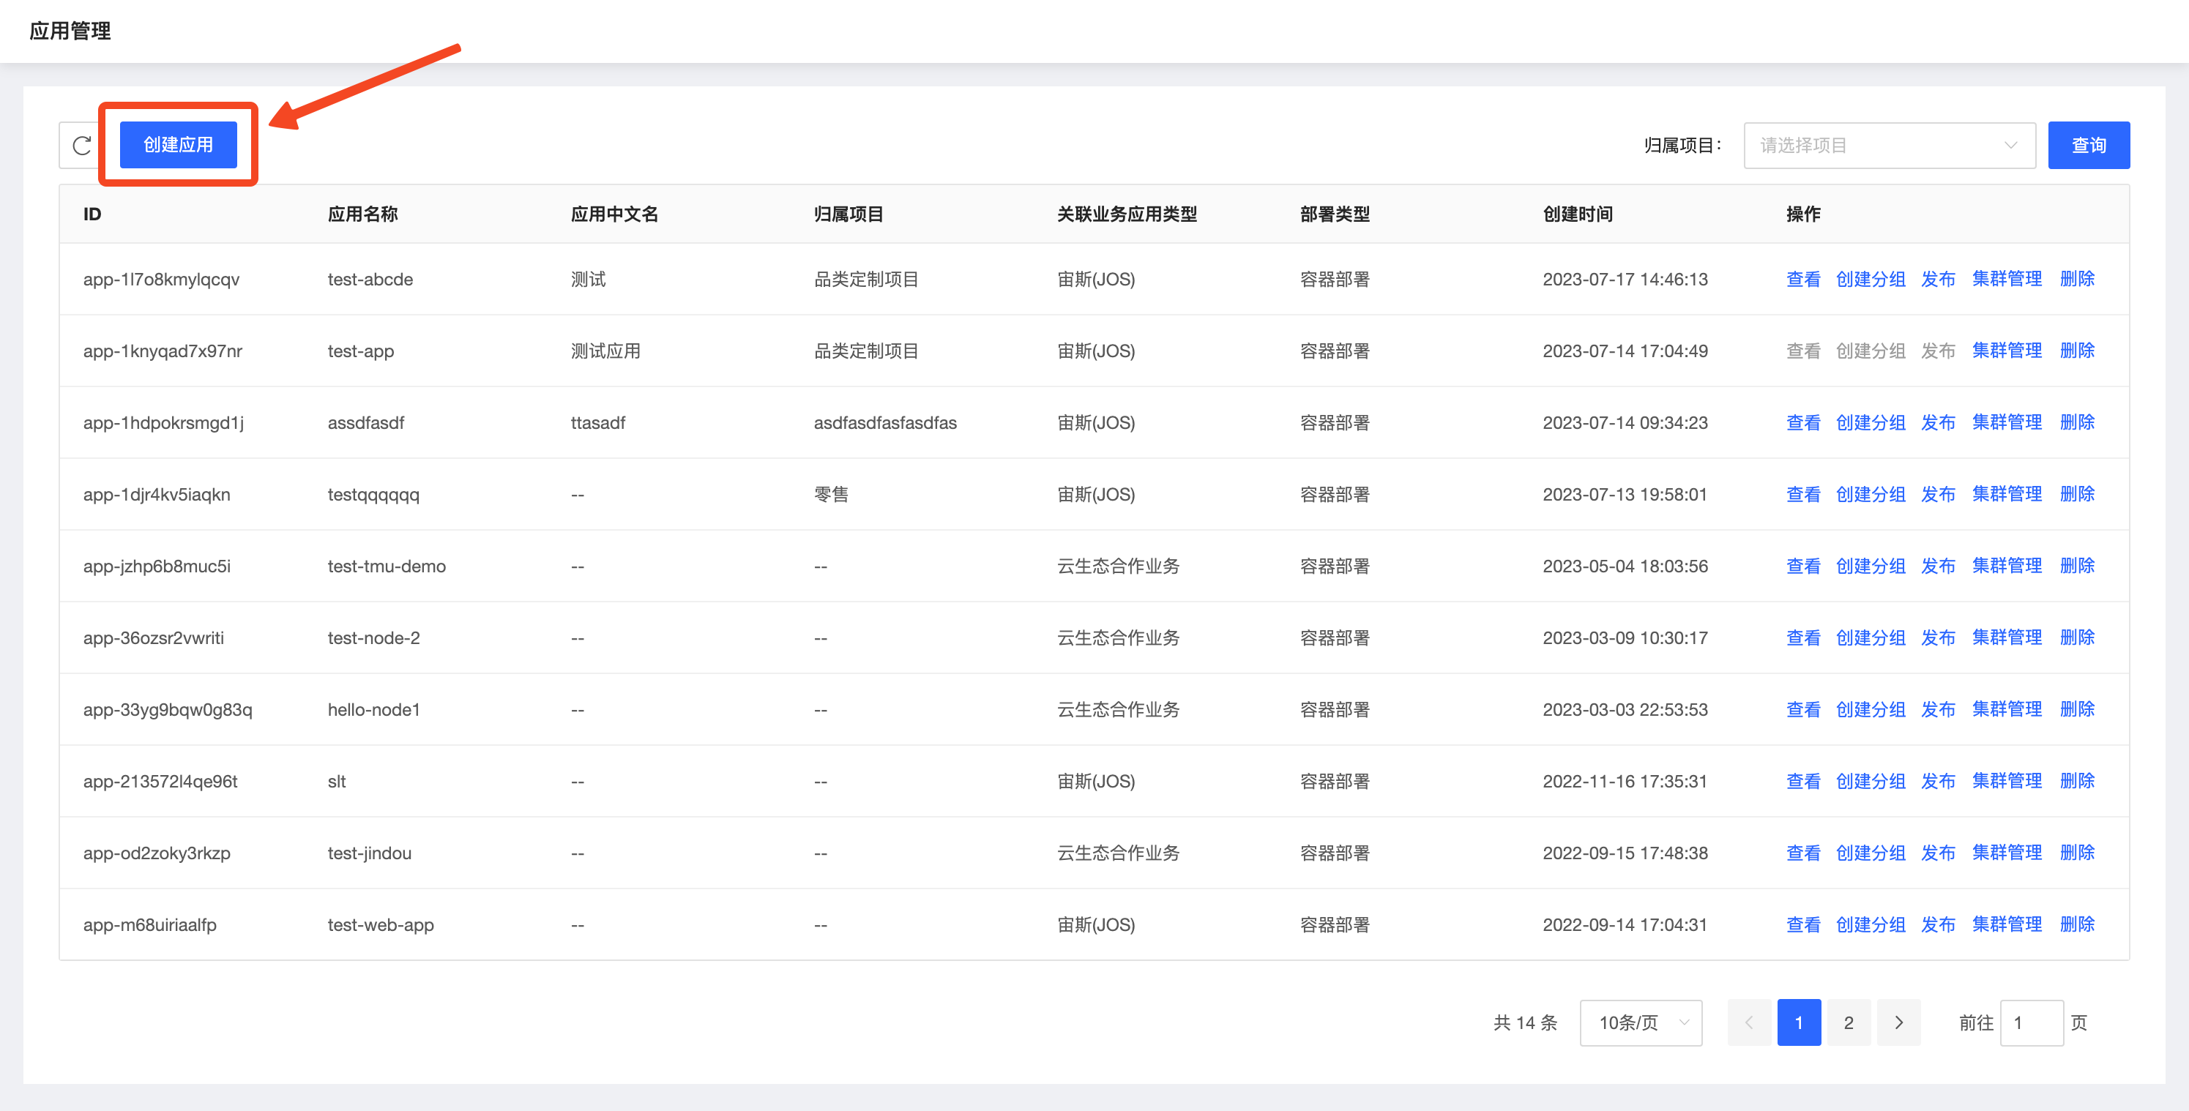Click the ID column header

click(x=92, y=214)
